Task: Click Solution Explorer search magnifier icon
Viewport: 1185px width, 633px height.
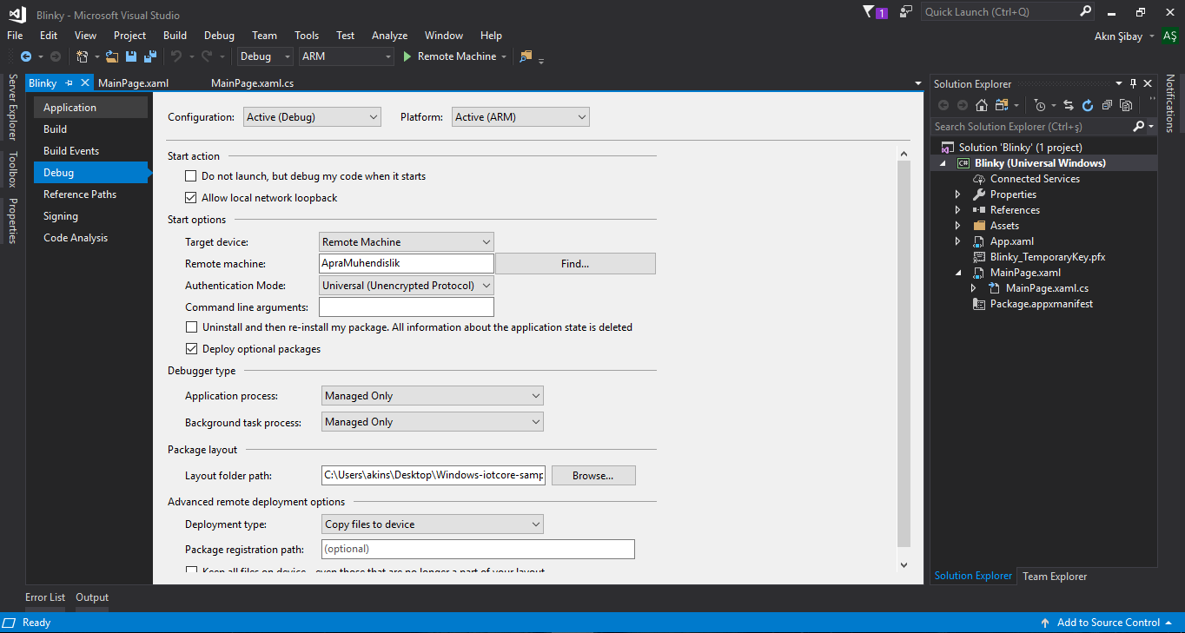Action: point(1139,127)
